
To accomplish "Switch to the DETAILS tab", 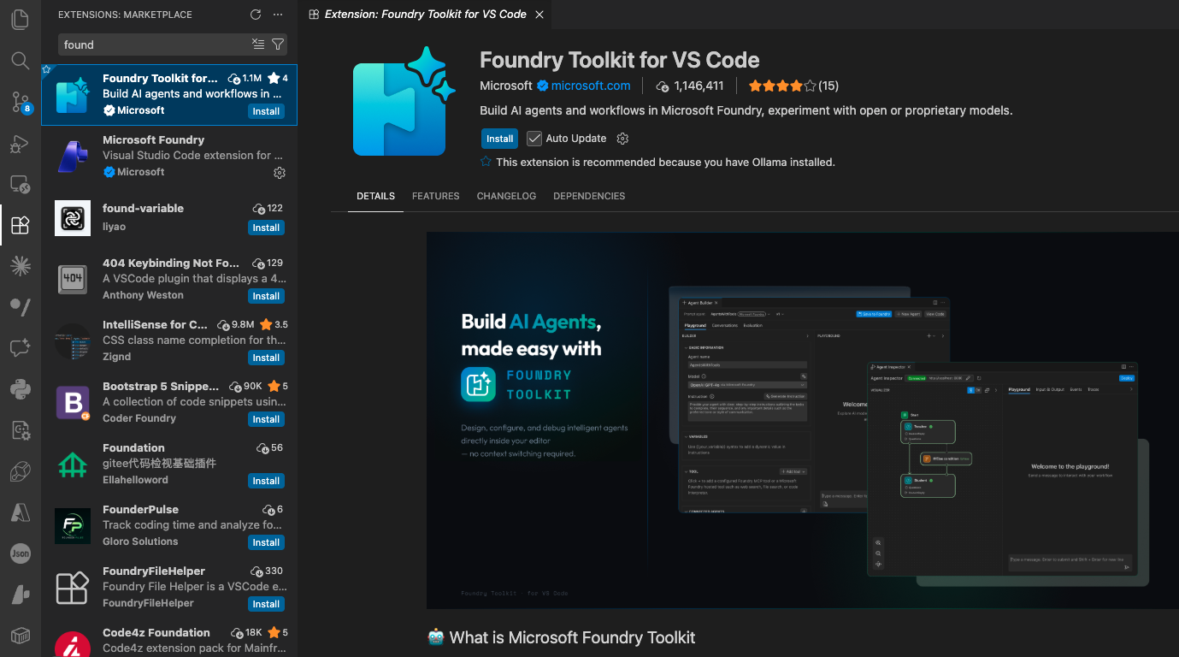I will [x=375, y=196].
